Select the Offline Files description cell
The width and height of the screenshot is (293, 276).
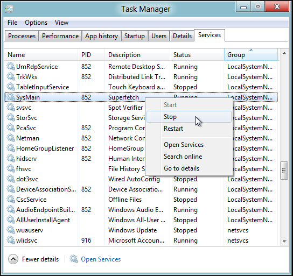pos(125,200)
